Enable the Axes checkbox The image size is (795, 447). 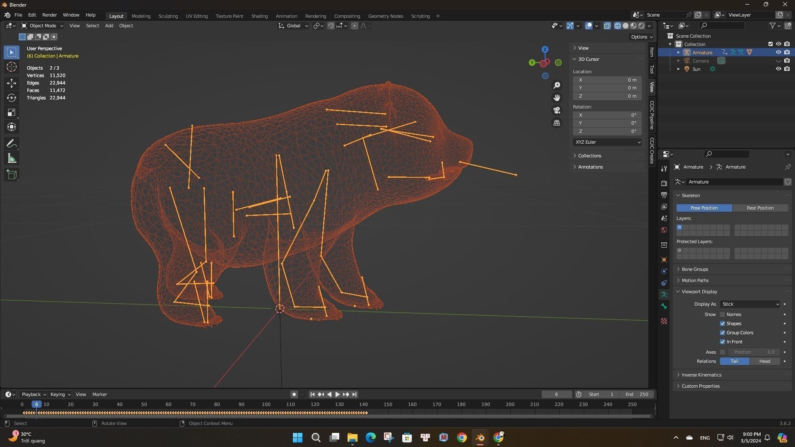point(723,352)
